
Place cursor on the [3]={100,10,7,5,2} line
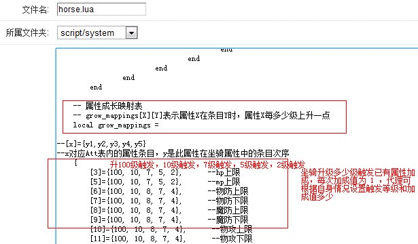pos(165,172)
